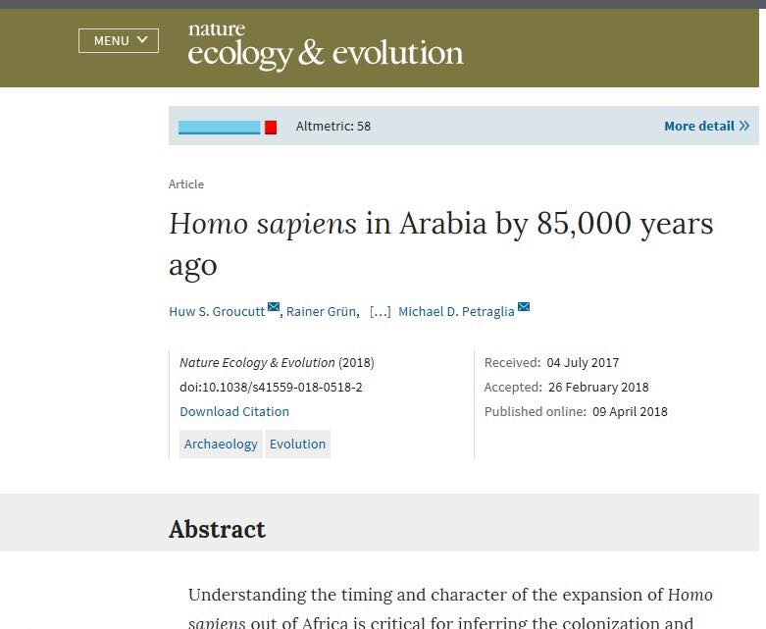Image resolution: width=766 pixels, height=629 pixels.
Task: Open author Michael D. Petraglia's name link
Action: [456, 311]
